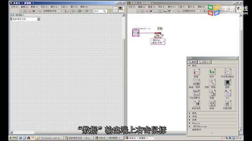Open Align Objects dropdown in front panel
The image size is (252, 141).
click(67, 11)
